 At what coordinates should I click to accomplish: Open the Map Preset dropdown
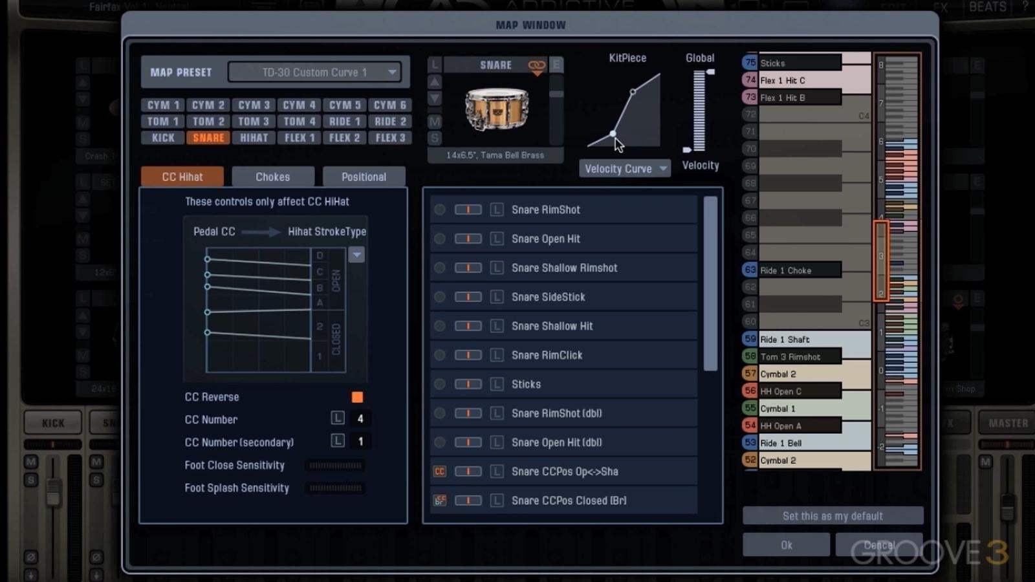[x=315, y=72]
